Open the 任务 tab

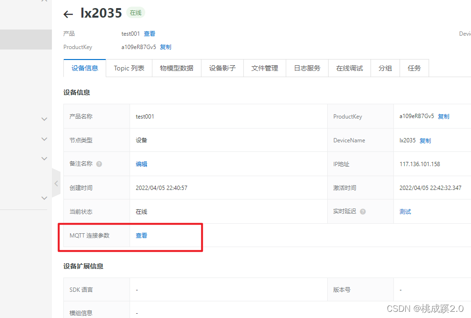tap(414, 68)
